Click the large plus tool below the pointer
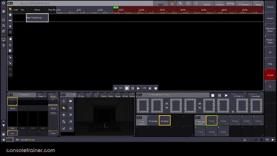The width and height of the screenshot is (277, 156). [10, 15]
